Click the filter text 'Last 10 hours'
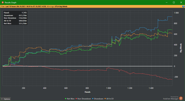Viewport: 185px width, 101px height. tap(11, 7)
